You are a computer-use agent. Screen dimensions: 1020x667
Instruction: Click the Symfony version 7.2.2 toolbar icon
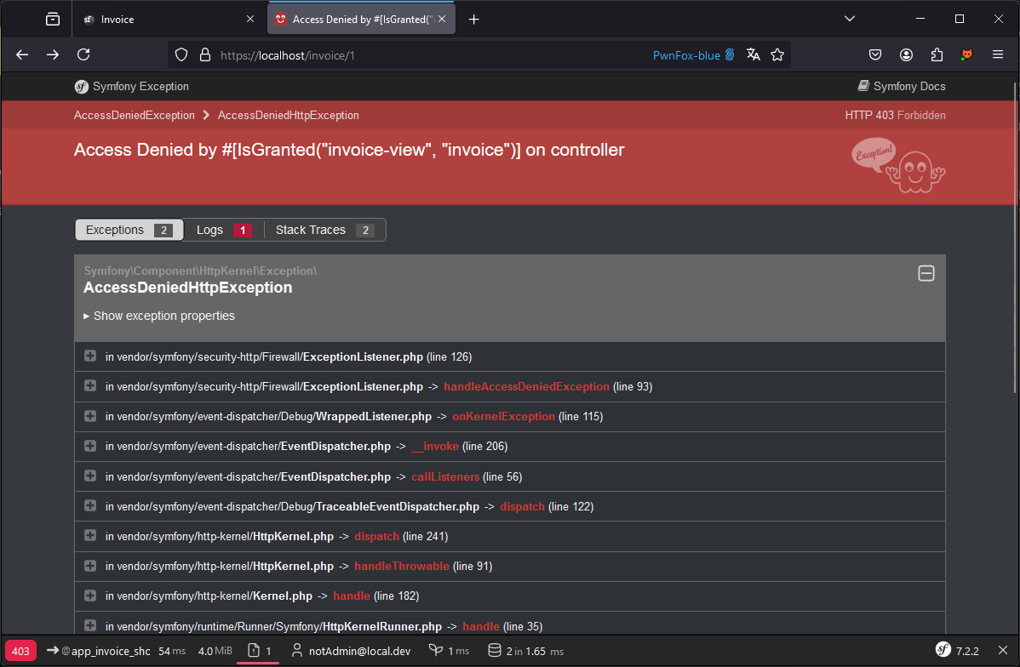click(x=958, y=651)
